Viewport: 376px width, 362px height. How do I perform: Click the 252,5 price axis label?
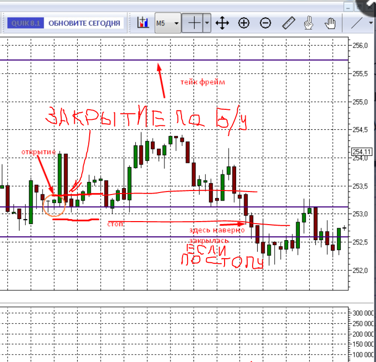360,242
